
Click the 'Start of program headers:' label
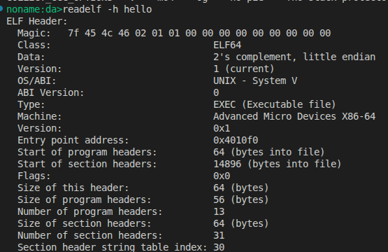[87, 152]
